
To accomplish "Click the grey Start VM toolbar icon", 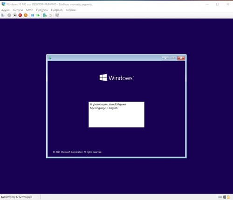I will coord(9,15).
